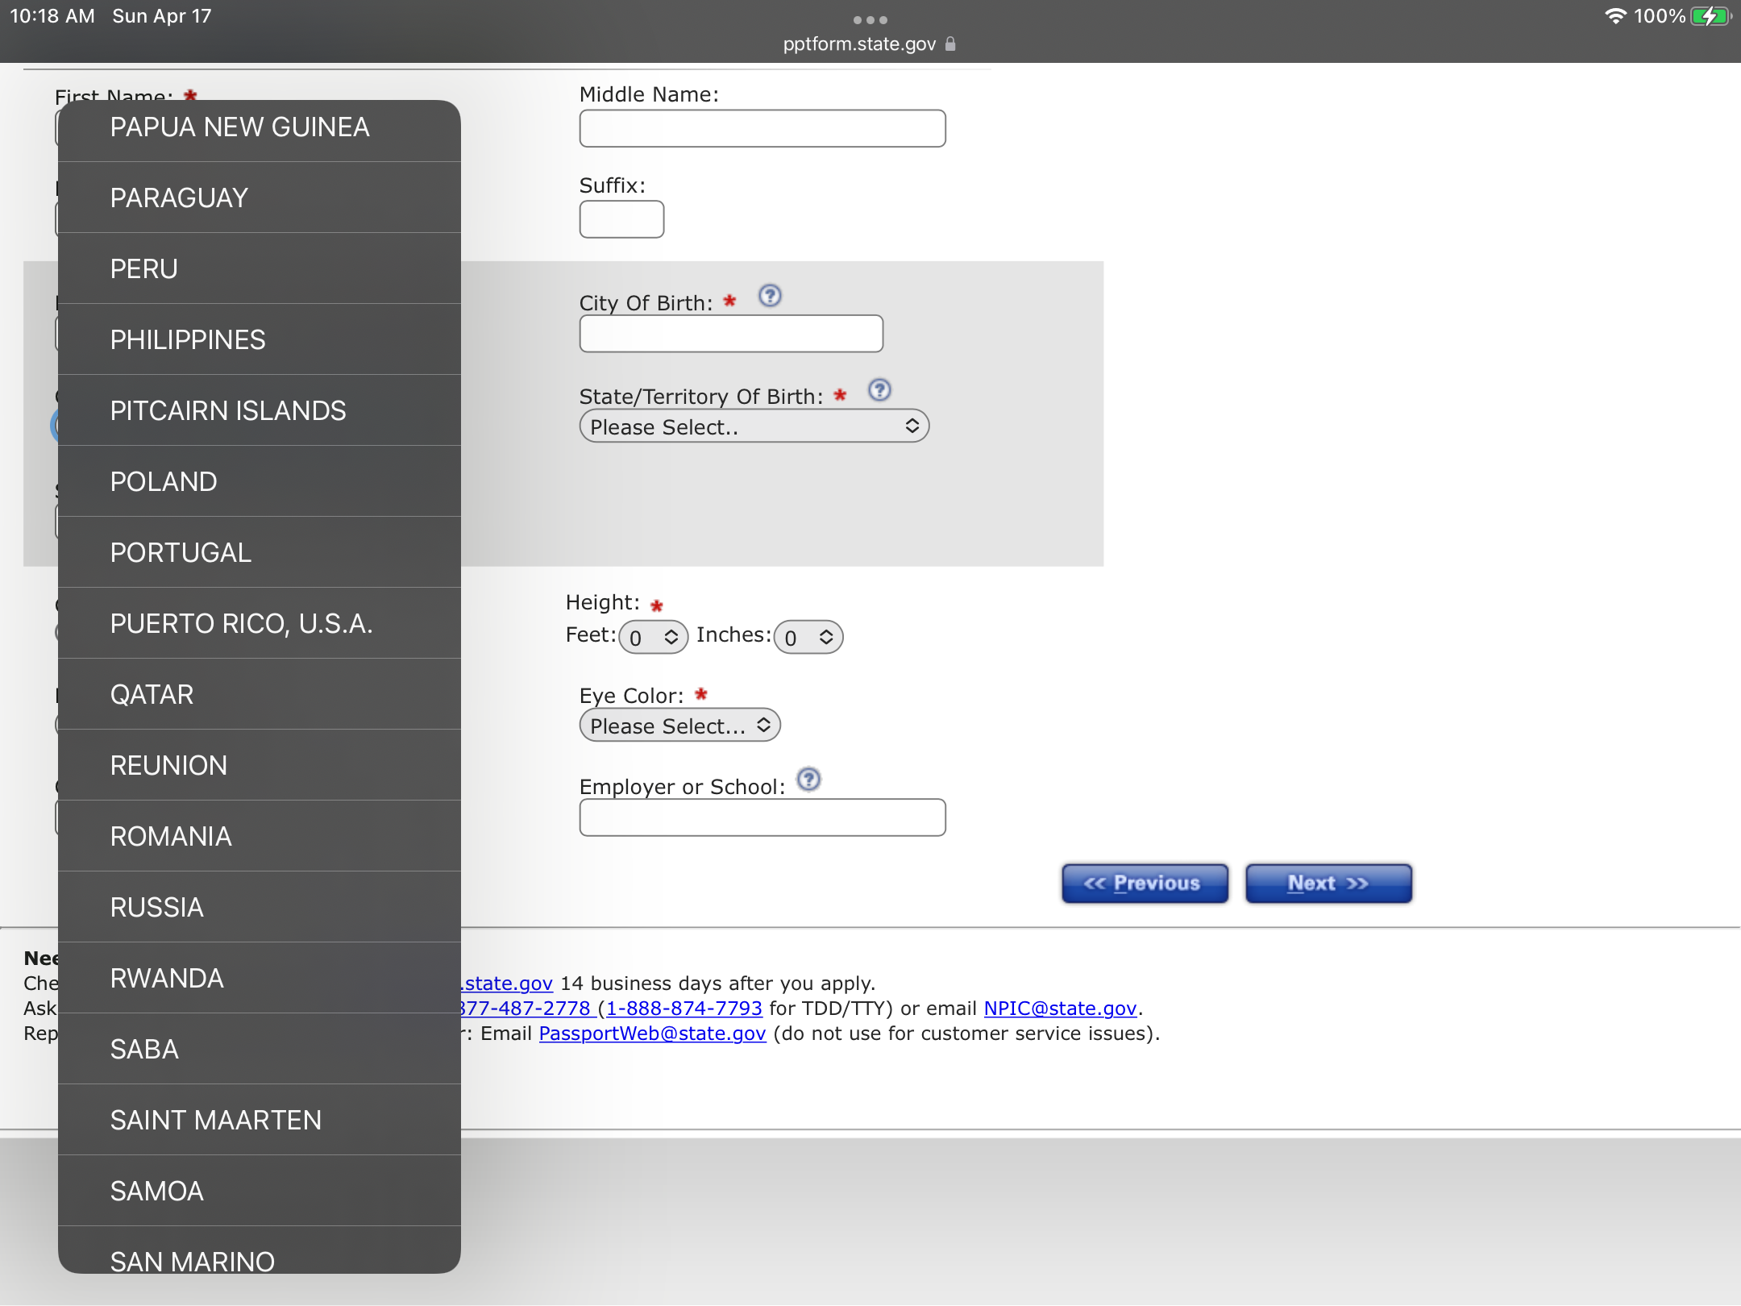Open the Feet height dropdown
The height and width of the screenshot is (1306, 1741).
653,638
